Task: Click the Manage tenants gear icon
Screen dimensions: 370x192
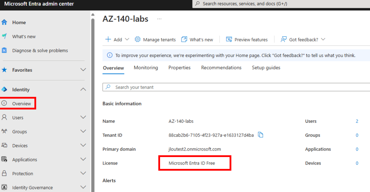Action: point(138,39)
